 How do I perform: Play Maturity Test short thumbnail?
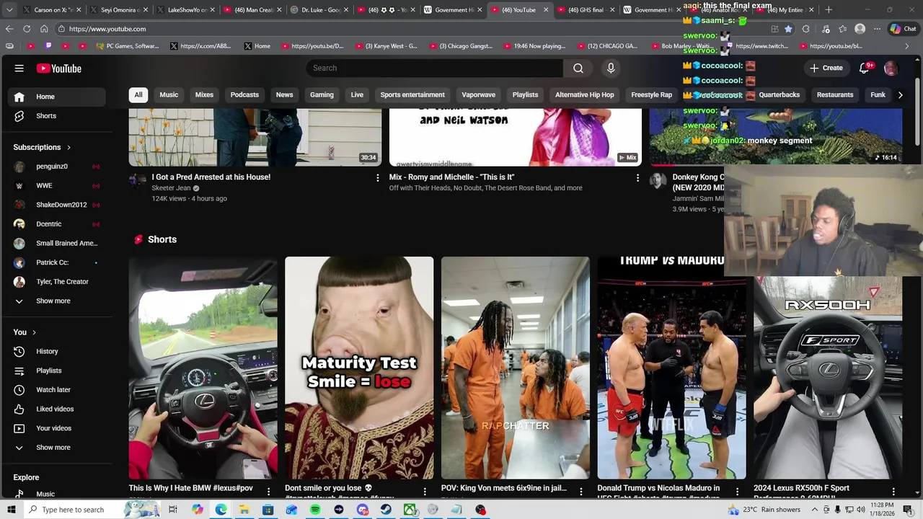359,368
